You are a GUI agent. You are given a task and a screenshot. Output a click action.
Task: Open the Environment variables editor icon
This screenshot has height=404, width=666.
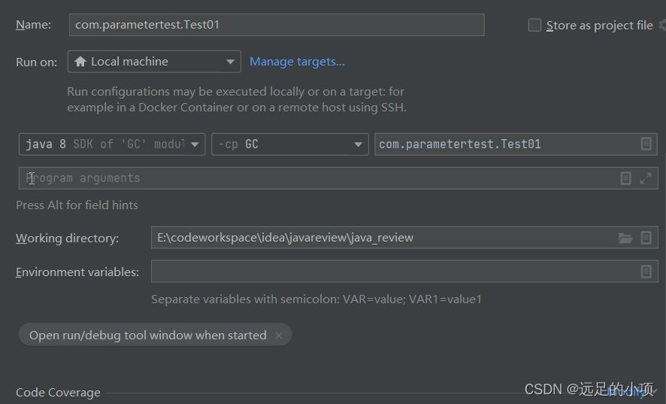click(x=646, y=272)
